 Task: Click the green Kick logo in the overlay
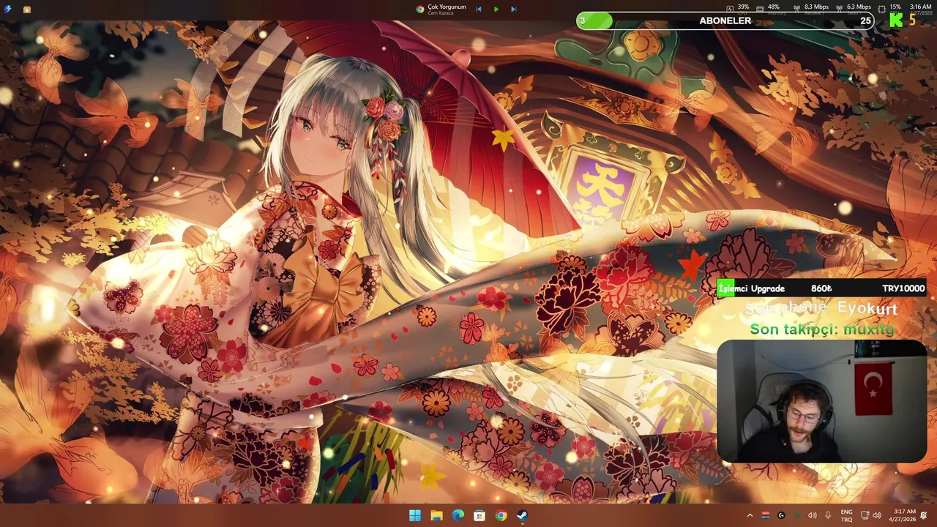[x=896, y=20]
